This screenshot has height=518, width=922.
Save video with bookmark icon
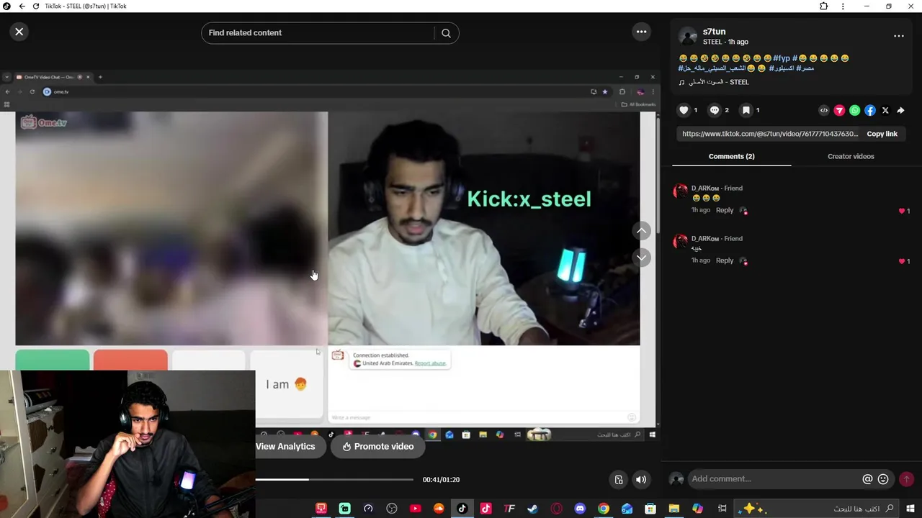tap(746, 110)
